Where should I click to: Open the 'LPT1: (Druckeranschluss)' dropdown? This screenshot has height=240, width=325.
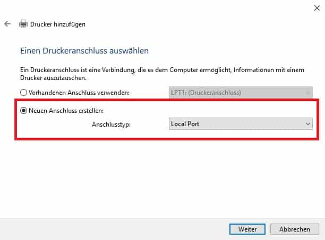pos(241,92)
